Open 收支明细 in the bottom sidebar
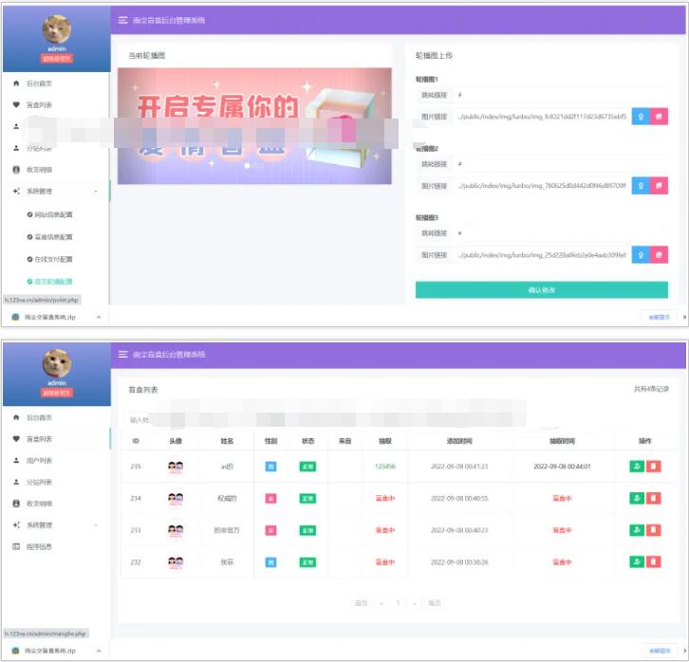The height and width of the screenshot is (662, 689). [39, 504]
